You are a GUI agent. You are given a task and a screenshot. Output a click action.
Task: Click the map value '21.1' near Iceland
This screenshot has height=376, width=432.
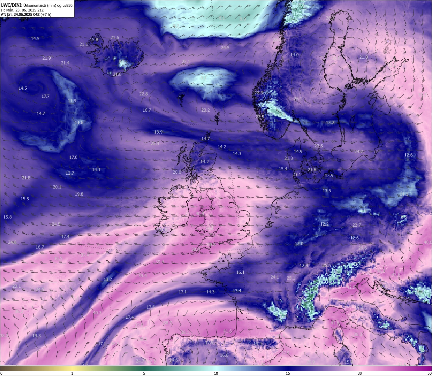coord(84,45)
